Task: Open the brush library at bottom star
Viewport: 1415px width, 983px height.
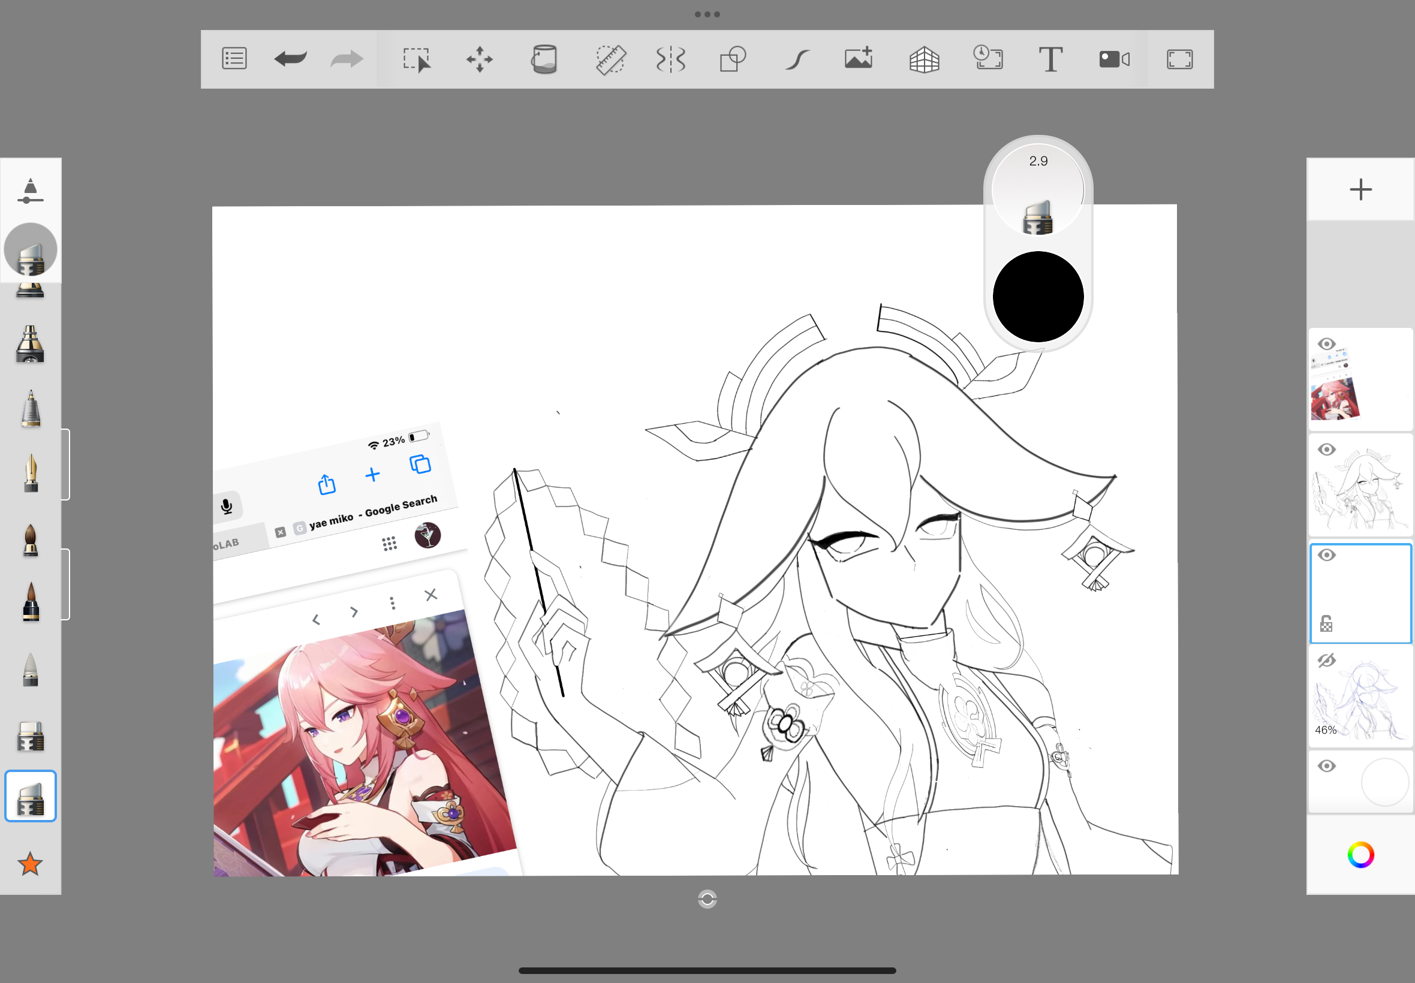Action: point(30,864)
